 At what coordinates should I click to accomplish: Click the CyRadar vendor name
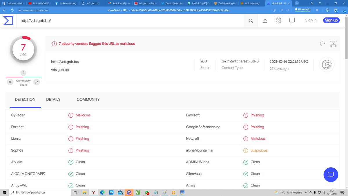(18, 115)
